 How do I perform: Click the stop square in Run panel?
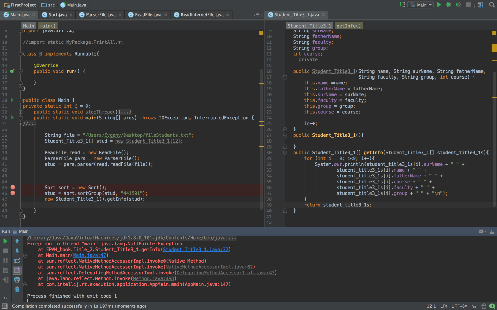click(5, 251)
